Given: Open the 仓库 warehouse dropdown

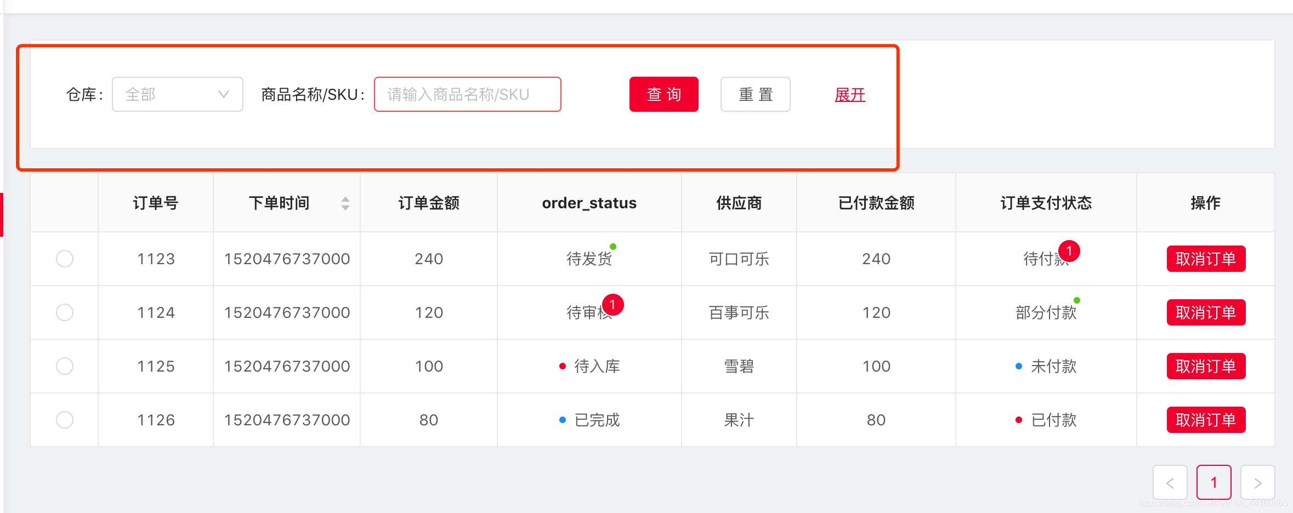Looking at the screenshot, I should point(177,94).
